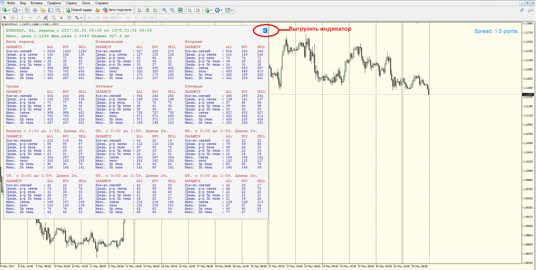The height and width of the screenshot is (270, 536).
Task: Click the Zoom In magnifier icon
Action: (x=165, y=10)
